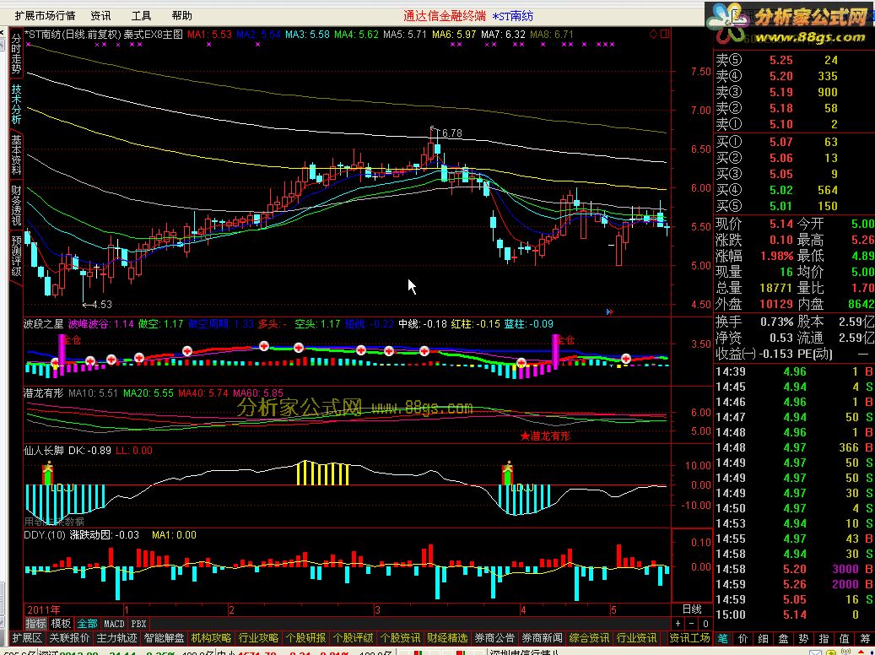This screenshot has width=875, height=655.
Task: Select the 细 tab in right panel
Action: pyautogui.click(x=764, y=639)
